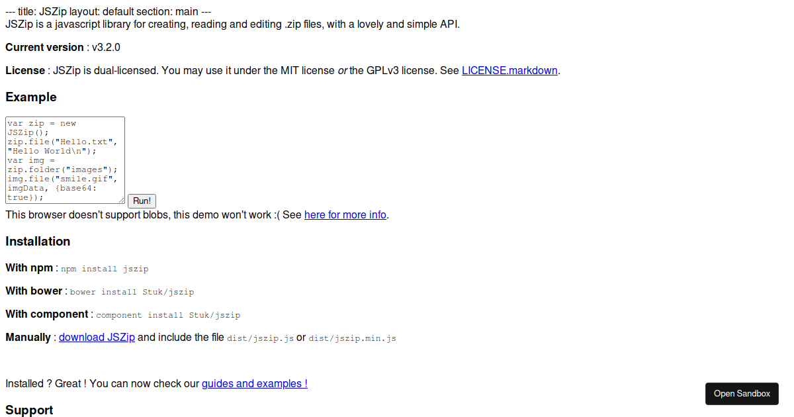Click the Open Sandbox button
Viewport: 794px width, 417px height.
point(742,393)
